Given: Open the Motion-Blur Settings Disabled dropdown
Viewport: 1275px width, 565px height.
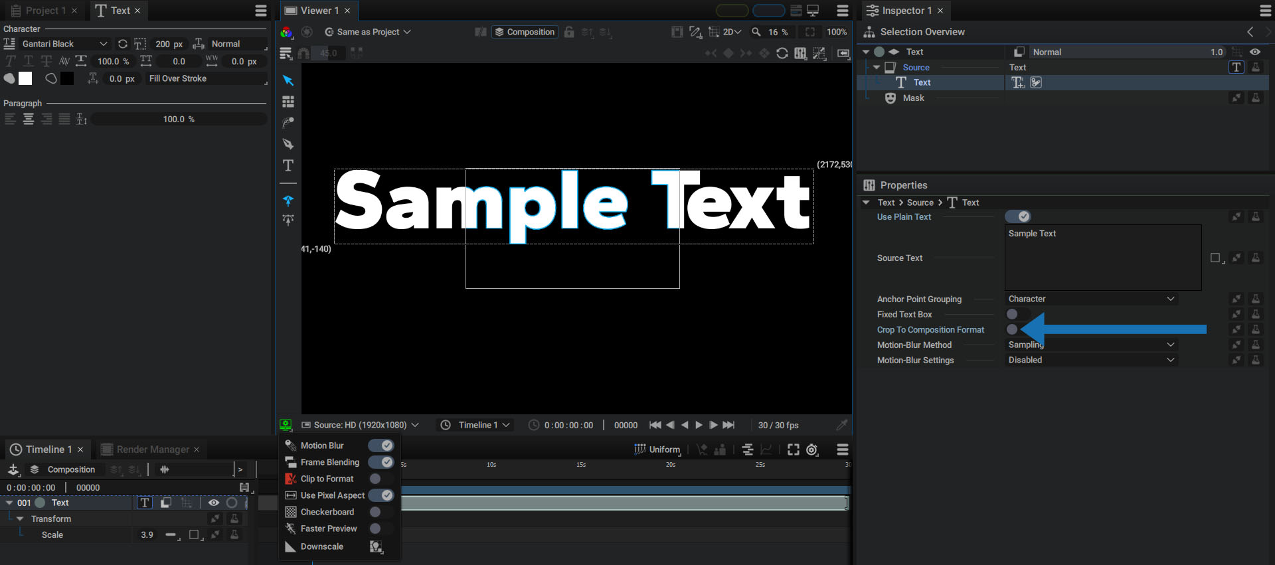Looking at the screenshot, I should 1091,360.
